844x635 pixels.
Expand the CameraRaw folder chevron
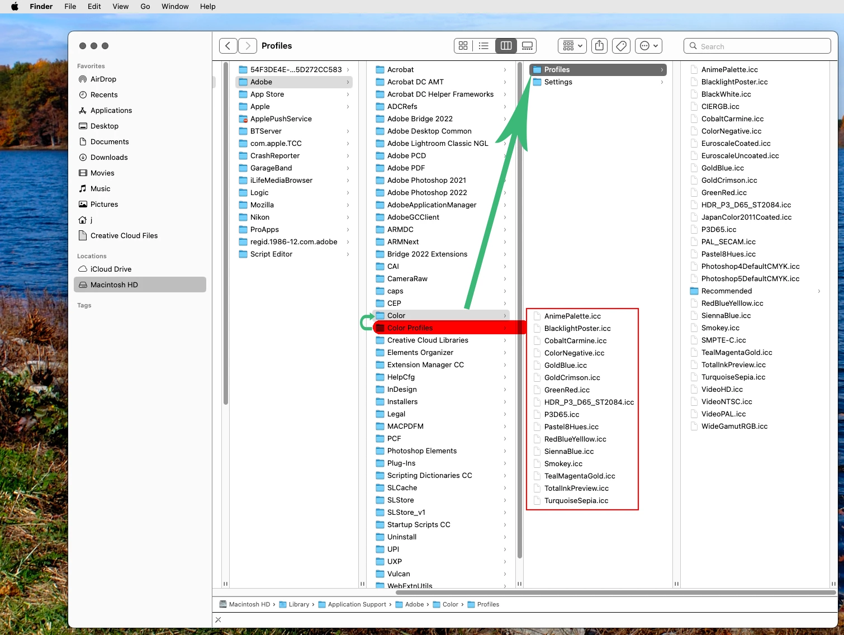[x=505, y=279]
